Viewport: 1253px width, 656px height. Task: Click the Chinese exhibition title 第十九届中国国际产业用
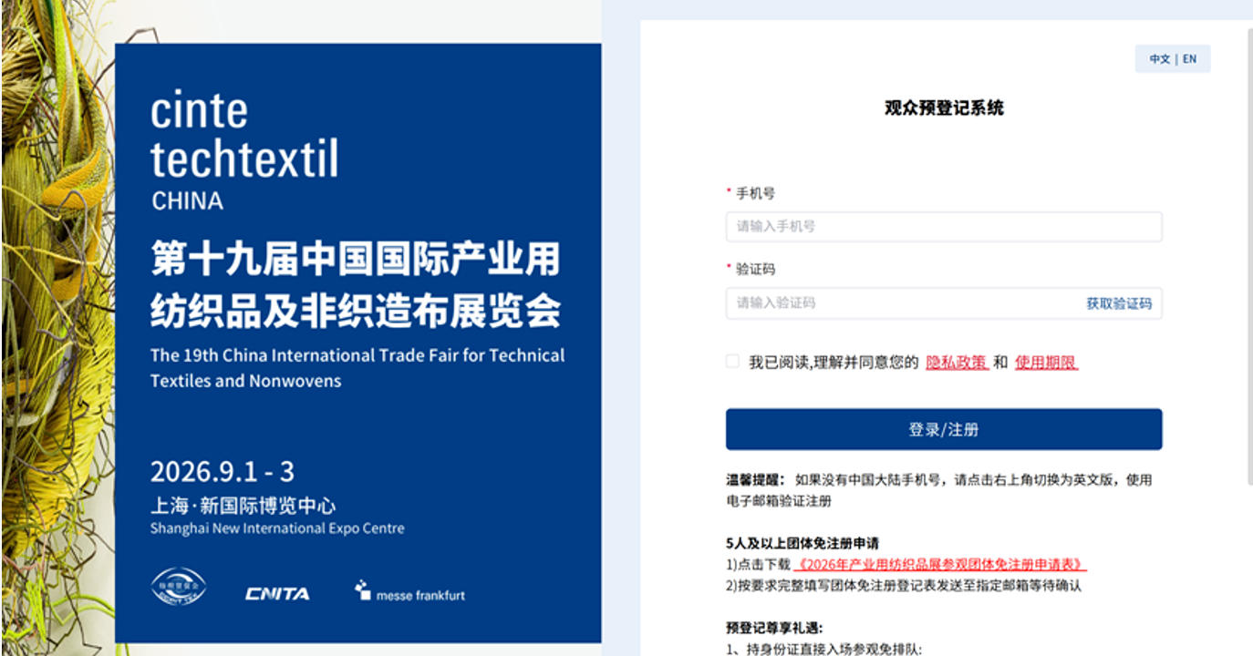(356, 260)
